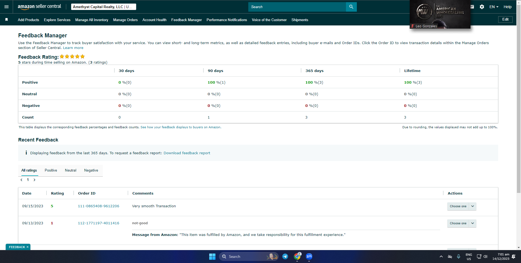
Task: Open the account switcher Amethyst Capital Realty
Action: click(104, 7)
